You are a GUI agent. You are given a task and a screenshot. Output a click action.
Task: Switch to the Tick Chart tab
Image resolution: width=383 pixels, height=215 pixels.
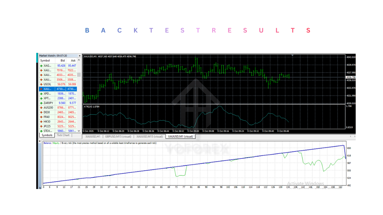point(63,135)
